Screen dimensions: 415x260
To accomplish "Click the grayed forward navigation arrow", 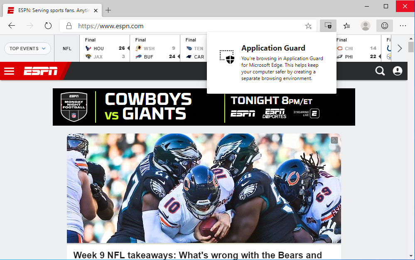I will pos(29,26).
